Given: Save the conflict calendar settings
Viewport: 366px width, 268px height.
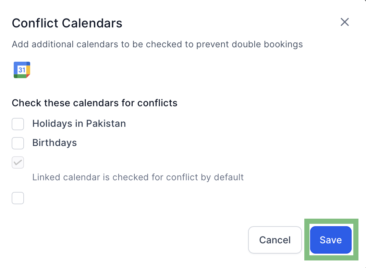Looking at the screenshot, I should point(331,240).
